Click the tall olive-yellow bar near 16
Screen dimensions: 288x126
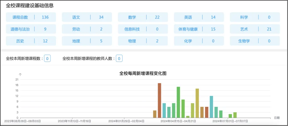point(197,103)
